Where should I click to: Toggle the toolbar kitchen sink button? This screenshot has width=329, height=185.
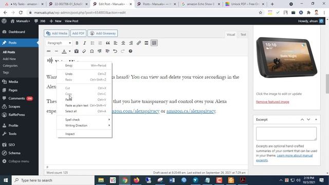pyautogui.click(x=154, y=43)
